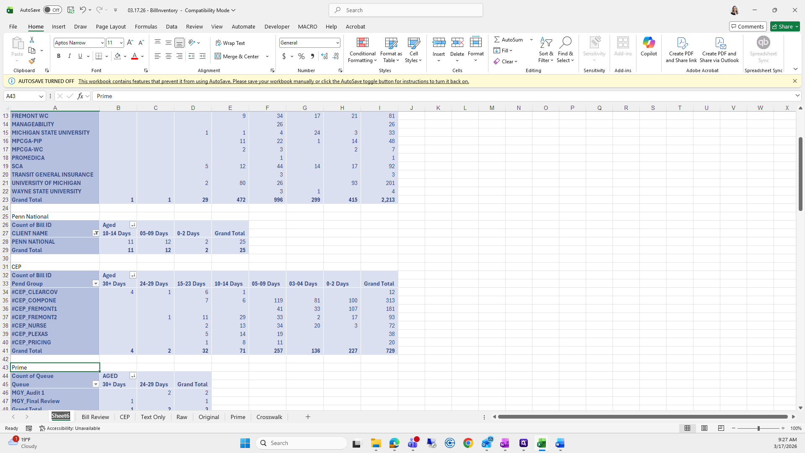The height and width of the screenshot is (453, 805).
Task: Click the Increase Decimal icon
Action: 324,56
